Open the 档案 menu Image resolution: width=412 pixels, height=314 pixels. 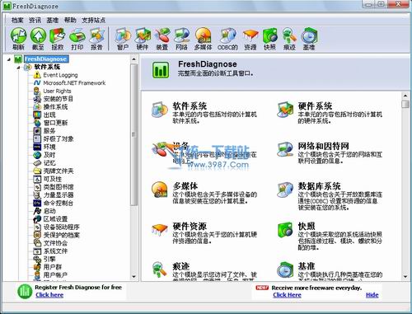17,21
